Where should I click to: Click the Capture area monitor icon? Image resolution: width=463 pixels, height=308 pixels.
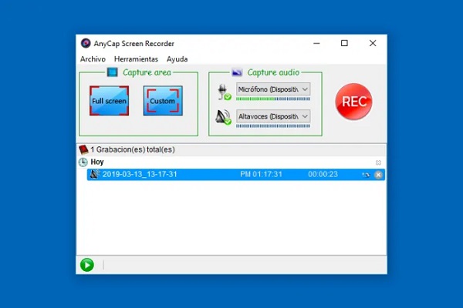point(112,72)
